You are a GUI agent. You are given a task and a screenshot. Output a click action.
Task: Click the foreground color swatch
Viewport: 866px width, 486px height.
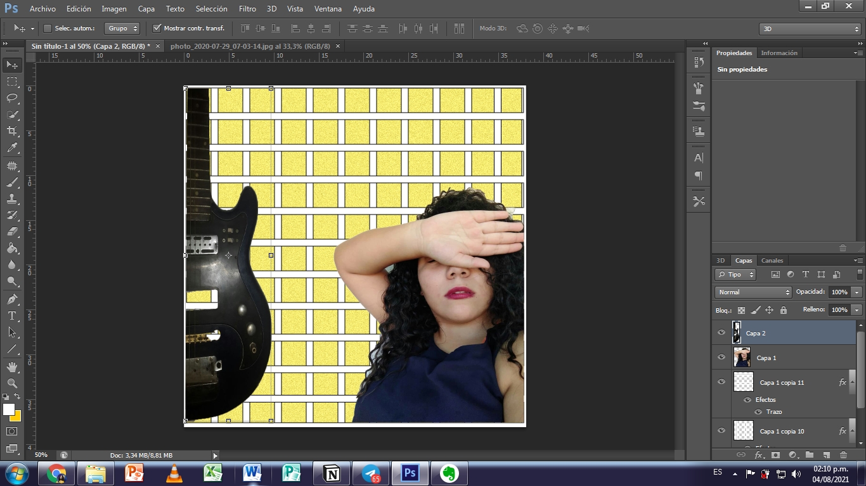coord(8,409)
